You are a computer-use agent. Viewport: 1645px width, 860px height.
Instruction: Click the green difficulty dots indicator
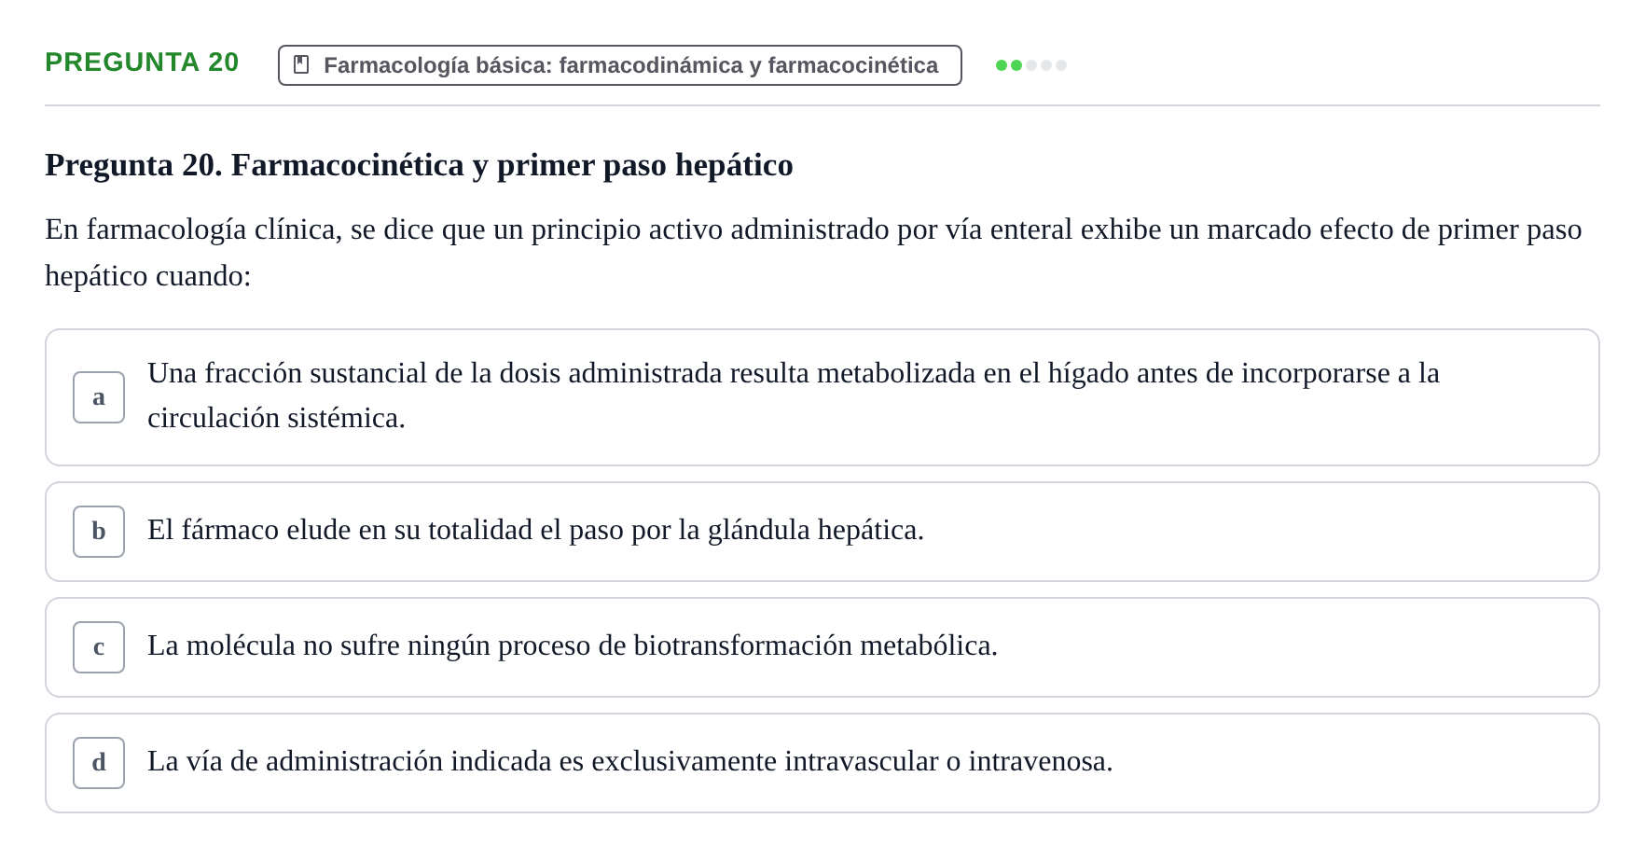[x=1031, y=65]
